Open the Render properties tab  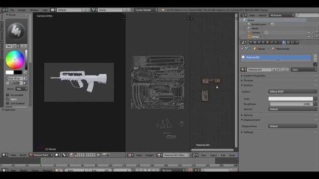pos(251,42)
